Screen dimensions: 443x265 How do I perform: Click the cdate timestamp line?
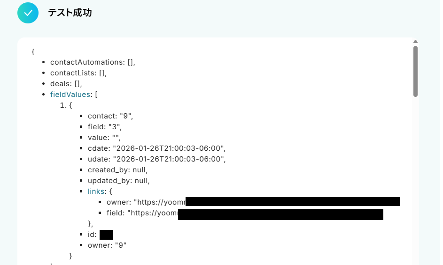pos(156,148)
